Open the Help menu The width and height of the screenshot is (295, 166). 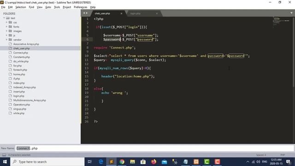[x=93, y=7]
